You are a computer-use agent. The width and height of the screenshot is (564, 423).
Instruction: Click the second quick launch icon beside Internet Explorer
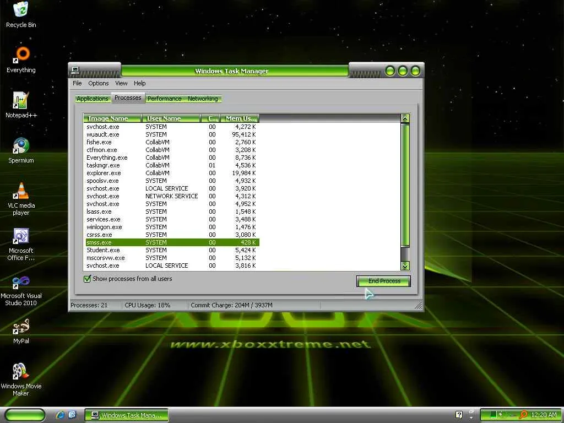click(72, 415)
